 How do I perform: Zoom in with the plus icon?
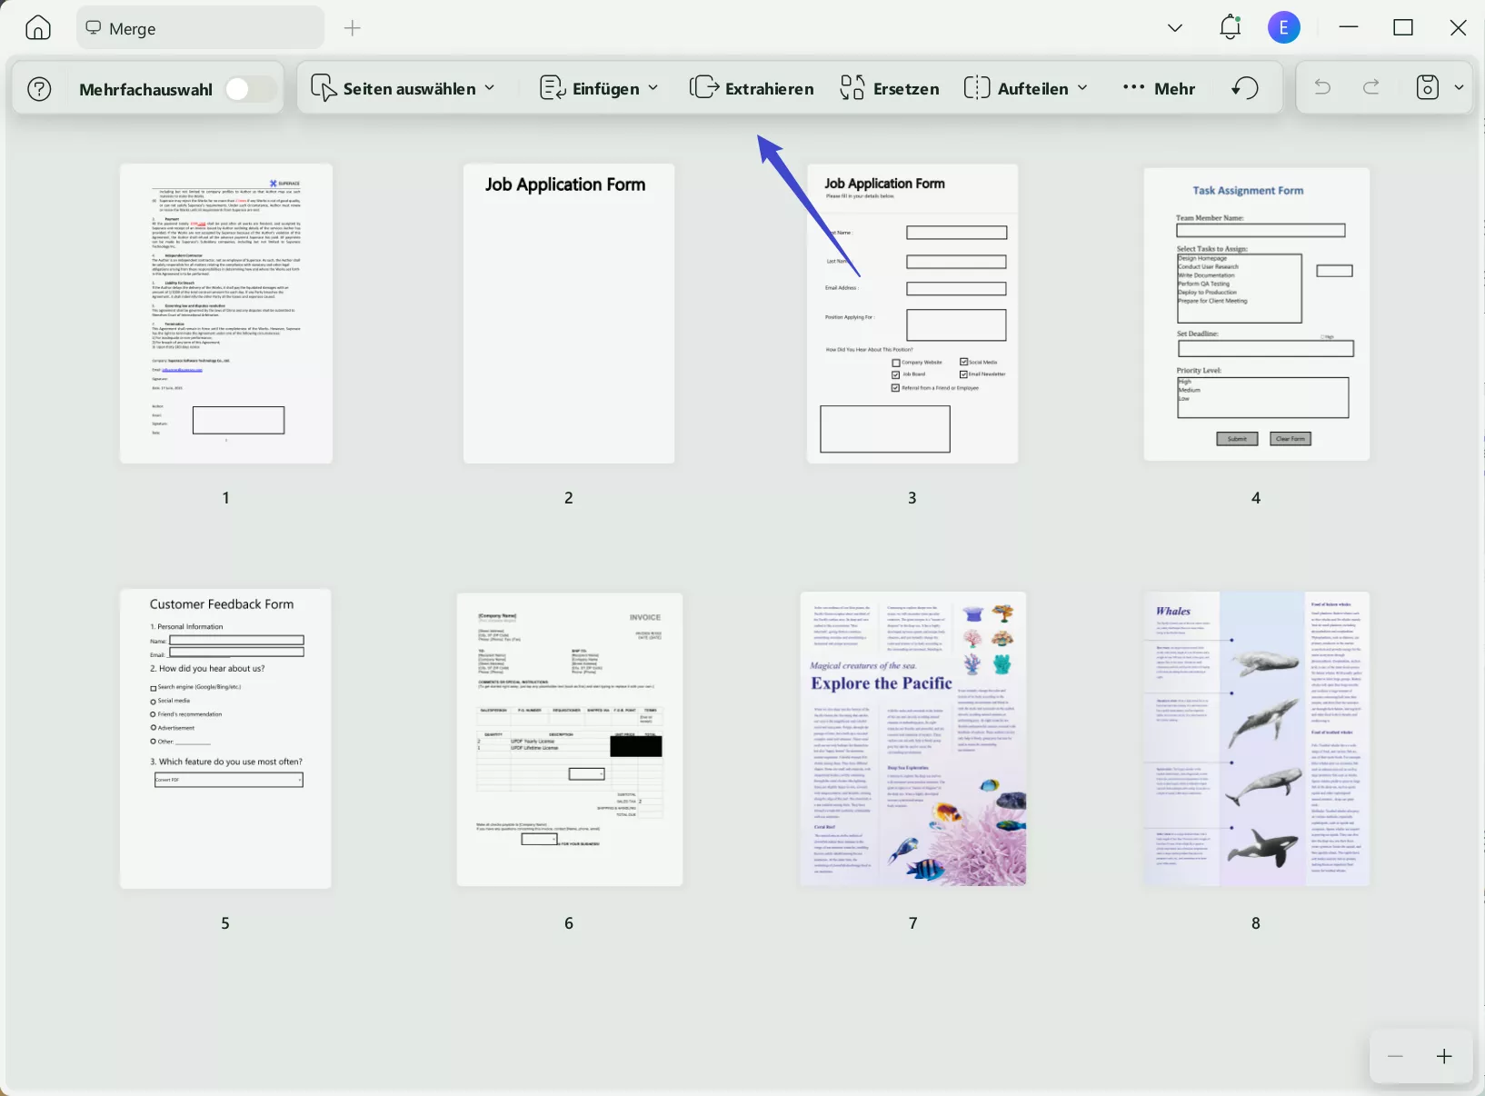(1444, 1056)
